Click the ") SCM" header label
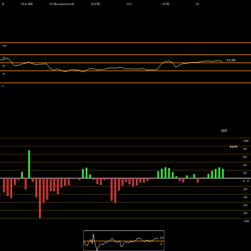Screen dimensions: 251x251 pos(165,4)
